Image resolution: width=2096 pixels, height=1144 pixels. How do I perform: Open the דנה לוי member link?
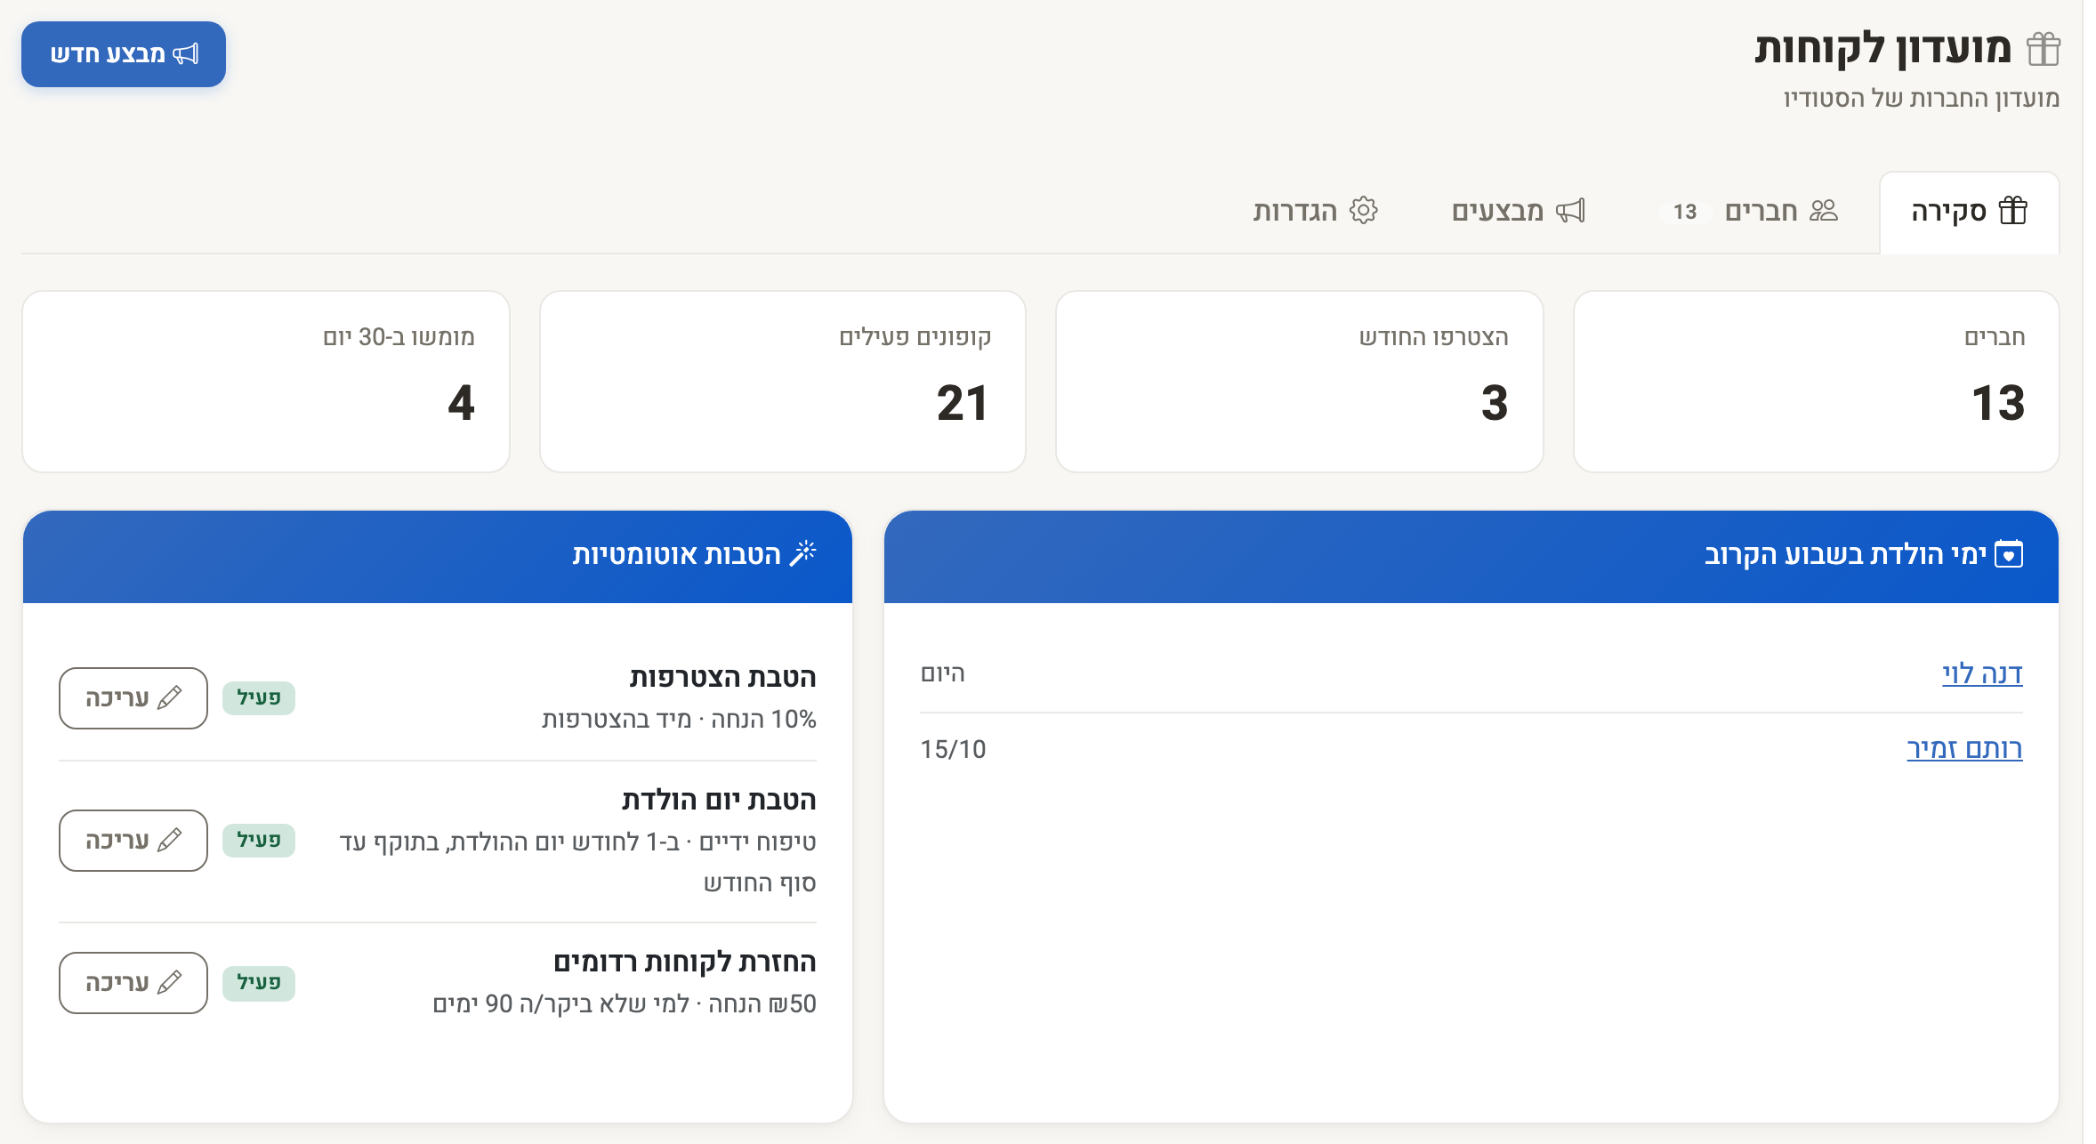point(1982,674)
